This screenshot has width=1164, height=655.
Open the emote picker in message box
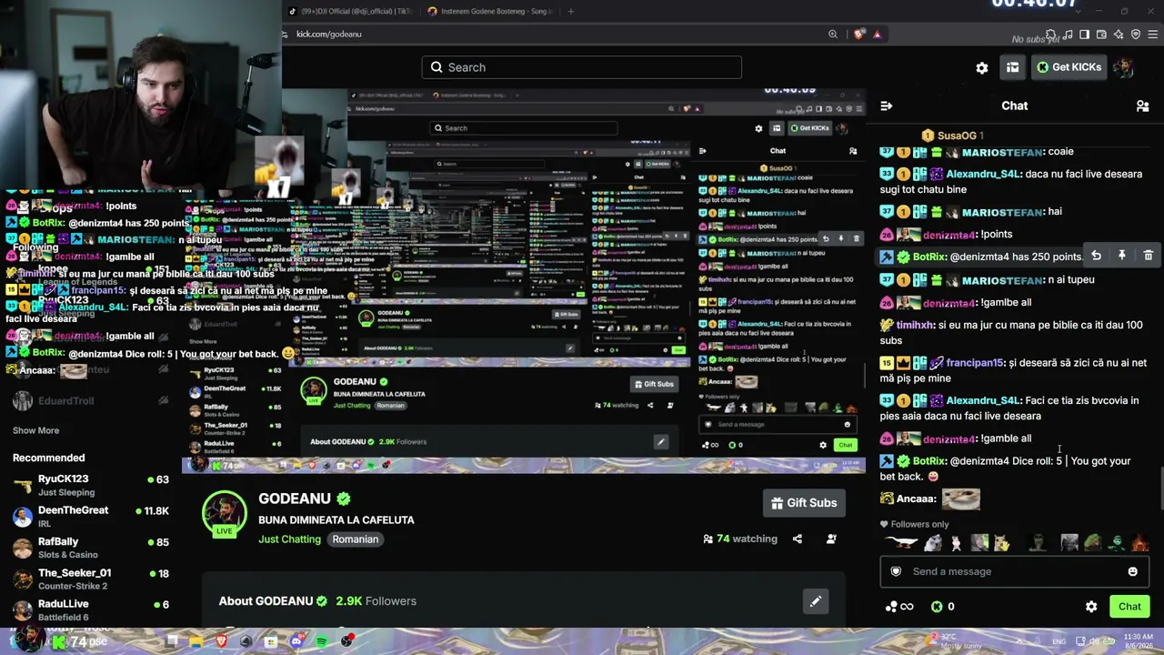click(x=1132, y=571)
